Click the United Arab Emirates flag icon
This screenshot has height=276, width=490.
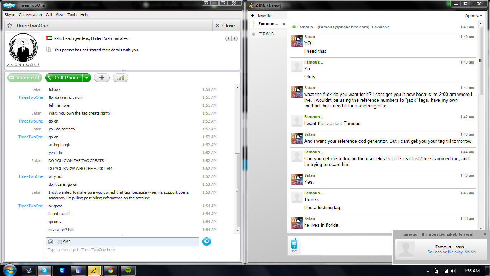49,38
